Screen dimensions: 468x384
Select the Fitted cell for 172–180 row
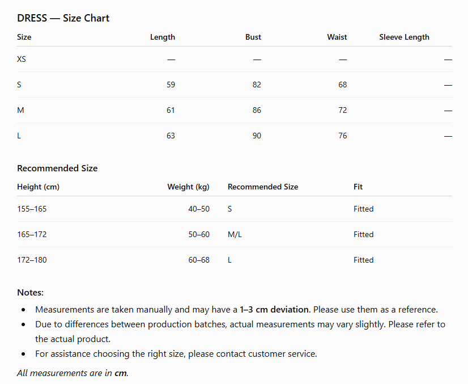point(364,260)
